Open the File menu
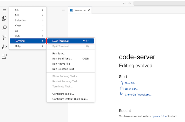The image size is (185, 122). (x=28, y=10)
